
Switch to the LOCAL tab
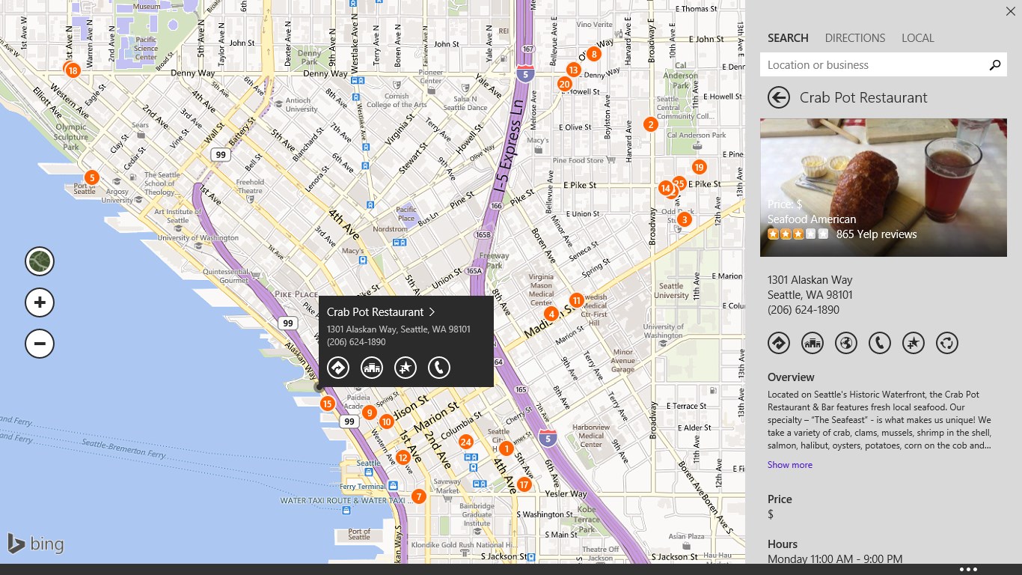pos(918,37)
